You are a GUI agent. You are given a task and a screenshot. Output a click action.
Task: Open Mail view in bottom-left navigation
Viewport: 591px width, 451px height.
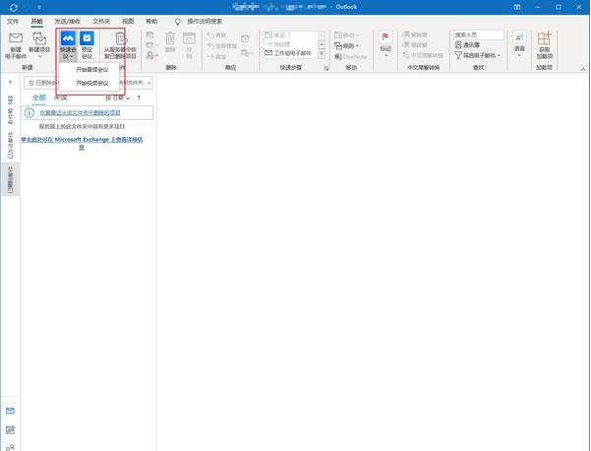[x=10, y=410]
